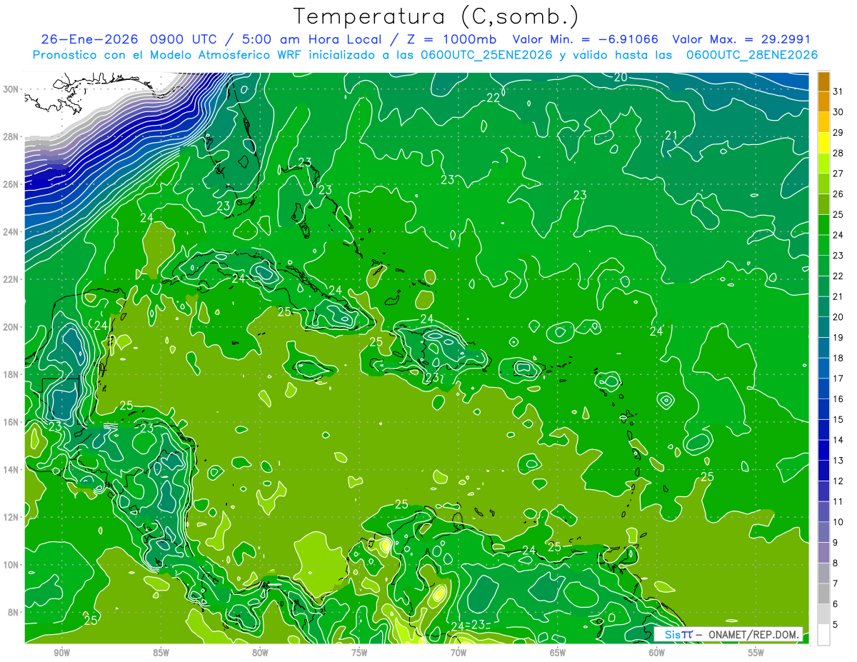Click the '20N' latitude axis label
This screenshot has height=662, width=857.
tap(11, 327)
